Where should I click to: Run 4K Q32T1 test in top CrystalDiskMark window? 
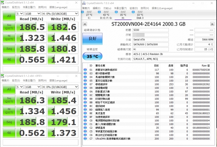pyautogui.click(x=9, y=37)
